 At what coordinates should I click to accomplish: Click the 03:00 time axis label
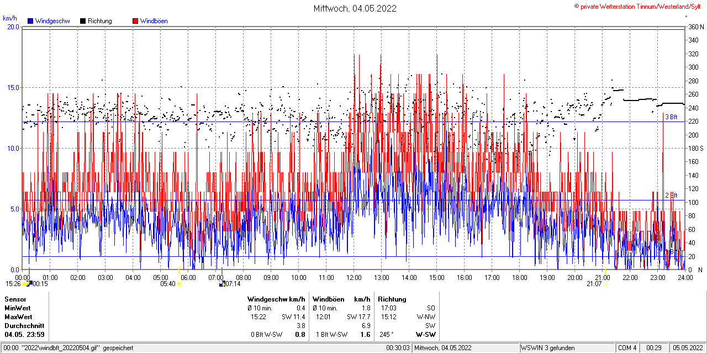(105, 277)
